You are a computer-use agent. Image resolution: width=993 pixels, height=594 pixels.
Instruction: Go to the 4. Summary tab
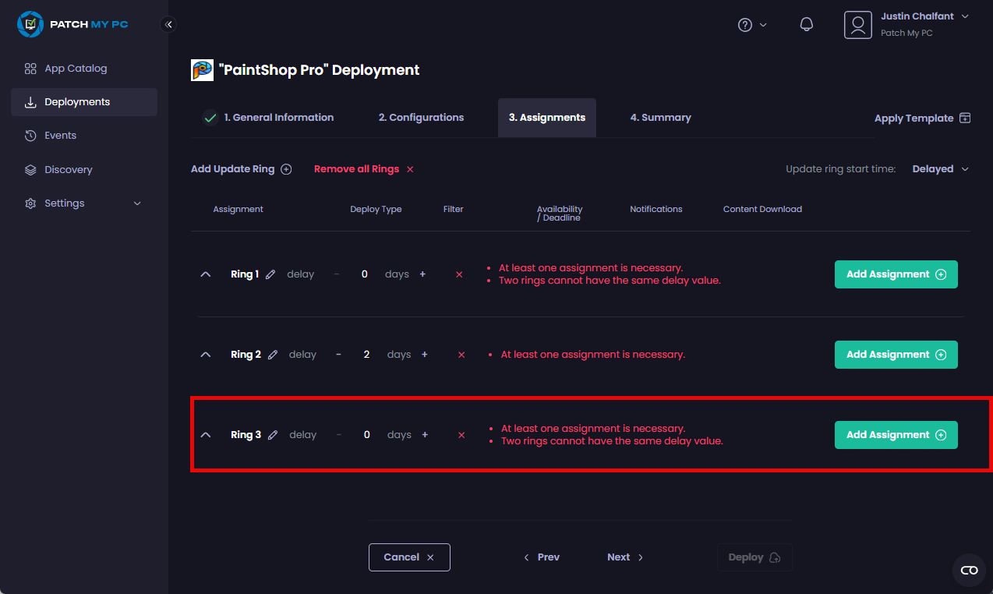coord(660,118)
